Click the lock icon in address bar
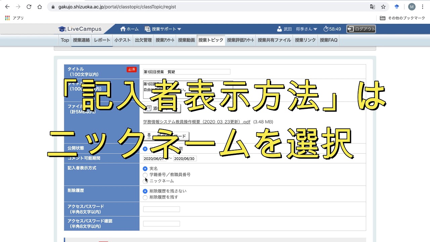Viewport: 430px width, 242px height. pyautogui.click(x=53, y=7)
